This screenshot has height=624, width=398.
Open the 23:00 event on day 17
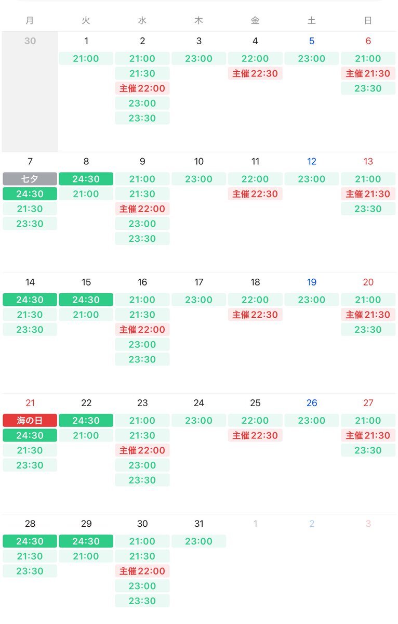[x=199, y=300]
